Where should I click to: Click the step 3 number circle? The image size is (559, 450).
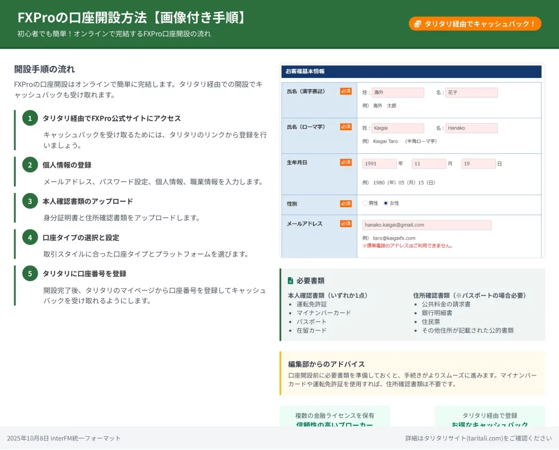(30, 201)
